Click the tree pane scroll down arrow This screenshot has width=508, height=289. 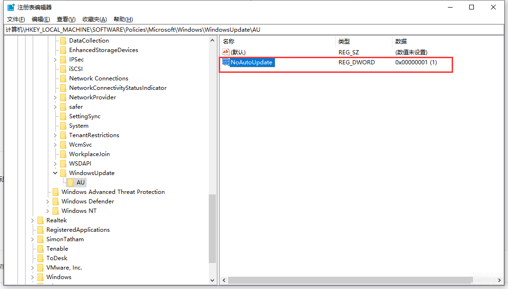click(212, 280)
